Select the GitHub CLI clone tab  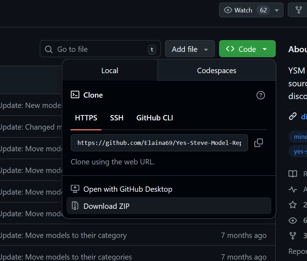[155, 118]
